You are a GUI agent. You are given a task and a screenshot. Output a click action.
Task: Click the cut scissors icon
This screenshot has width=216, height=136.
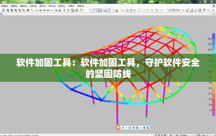tap(123, 10)
